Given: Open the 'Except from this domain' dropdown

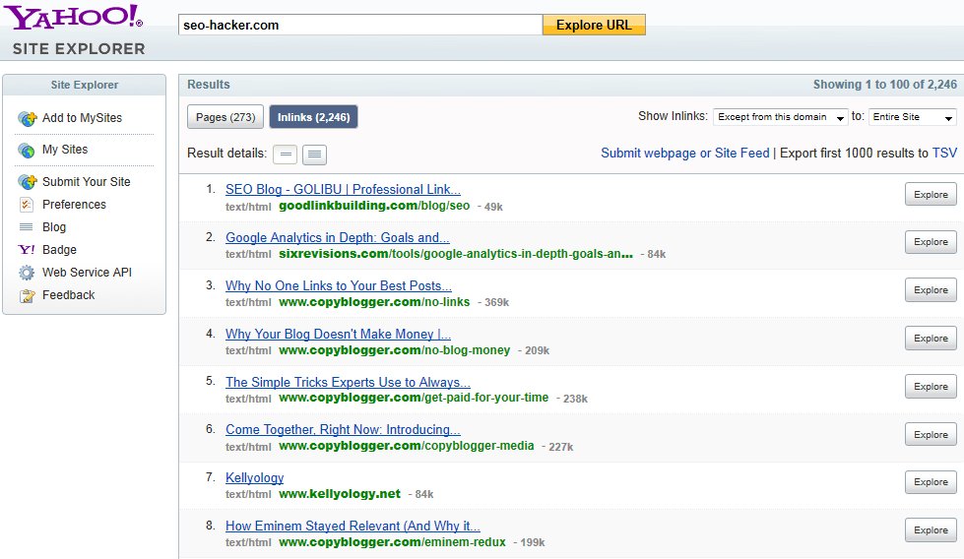Looking at the screenshot, I should pyautogui.click(x=781, y=117).
